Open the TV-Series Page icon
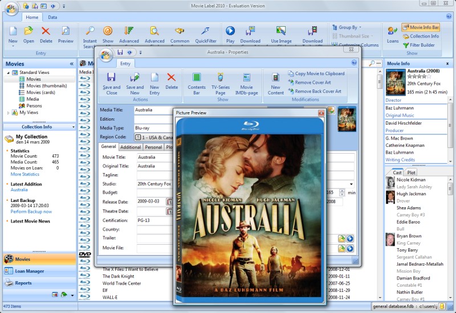This screenshot has height=313, width=456. pyautogui.click(x=221, y=84)
